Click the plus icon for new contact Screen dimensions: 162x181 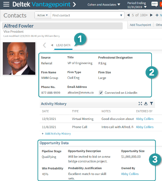157,15
